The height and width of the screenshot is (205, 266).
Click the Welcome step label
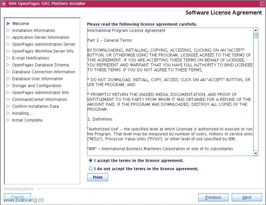pyautogui.click(x=20, y=24)
